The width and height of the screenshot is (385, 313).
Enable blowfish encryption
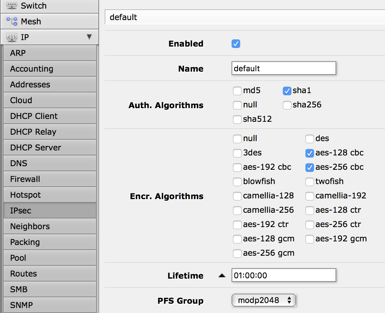[x=237, y=182]
